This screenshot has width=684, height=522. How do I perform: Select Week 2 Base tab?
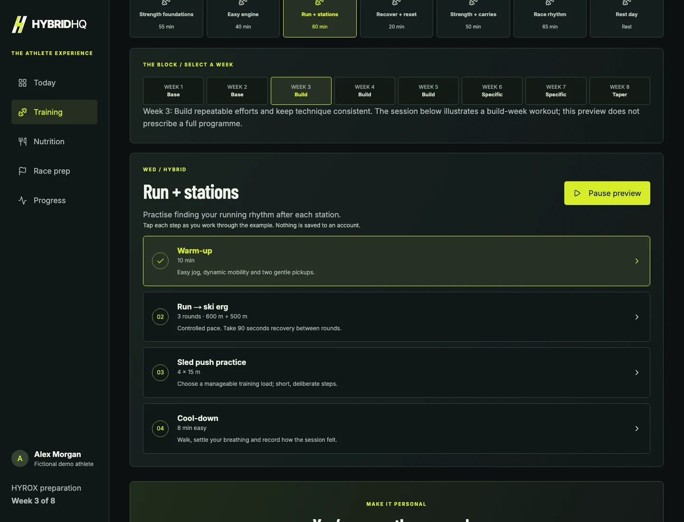tap(237, 91)
